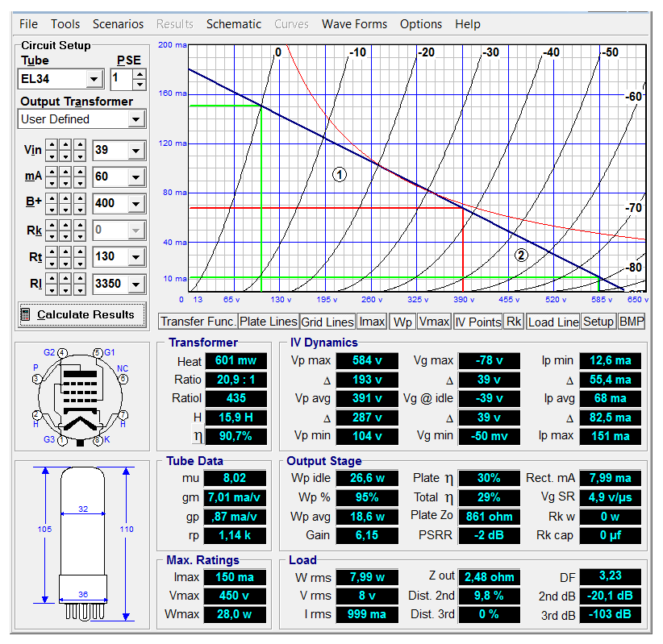
Task: Click the BMP export button
Action: click(632, 322)
